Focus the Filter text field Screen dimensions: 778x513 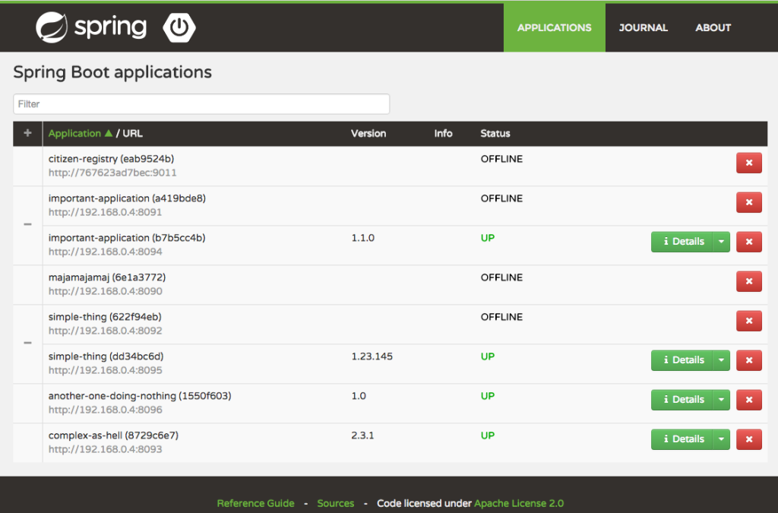pyautogui.click(x=201, y=104)
